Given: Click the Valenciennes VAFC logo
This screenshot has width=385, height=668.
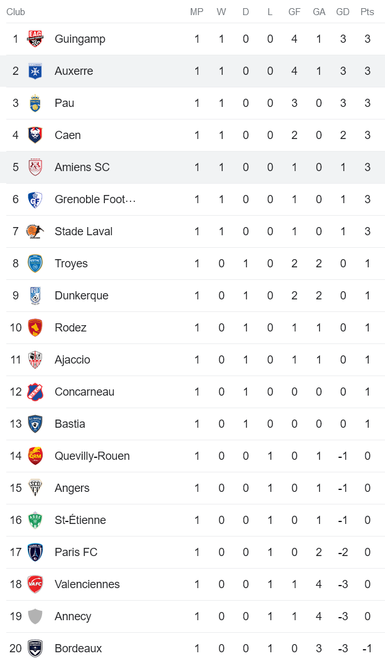Looking at the screenshot, I should [x=35, y=584].
